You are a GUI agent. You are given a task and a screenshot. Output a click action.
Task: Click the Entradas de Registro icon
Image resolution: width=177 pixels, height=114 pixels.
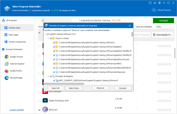[54, 76]
